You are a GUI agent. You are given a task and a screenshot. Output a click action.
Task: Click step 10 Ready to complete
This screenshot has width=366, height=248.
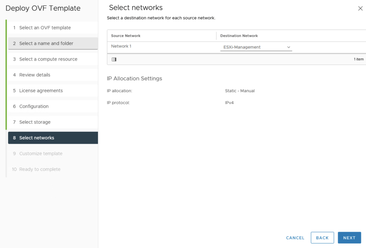coord(40,169)
